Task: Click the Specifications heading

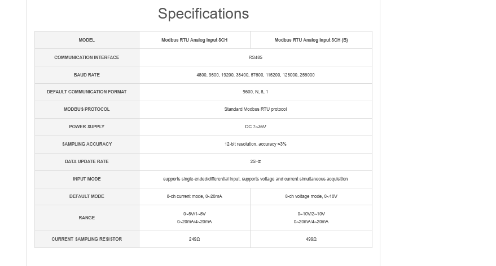Action: coord(203,13)
